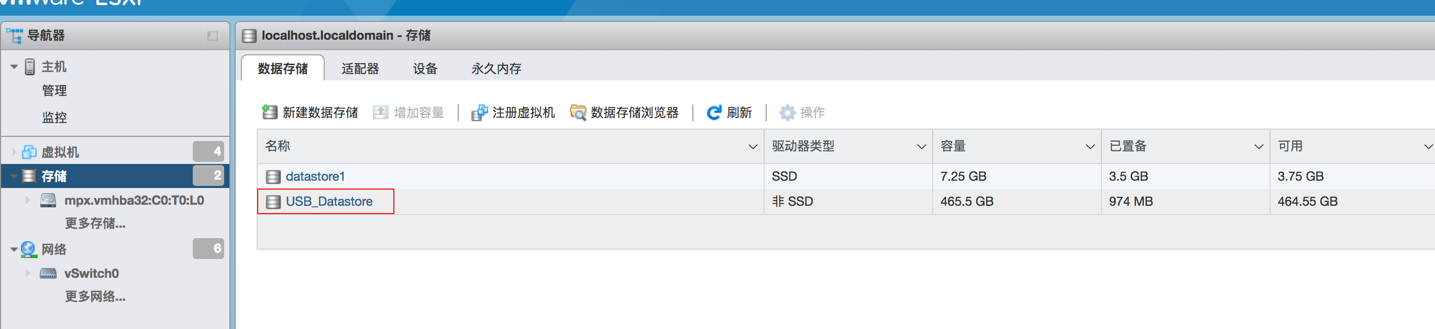
Task: Click the datastore1 row icon
Action: click(273, 177)
